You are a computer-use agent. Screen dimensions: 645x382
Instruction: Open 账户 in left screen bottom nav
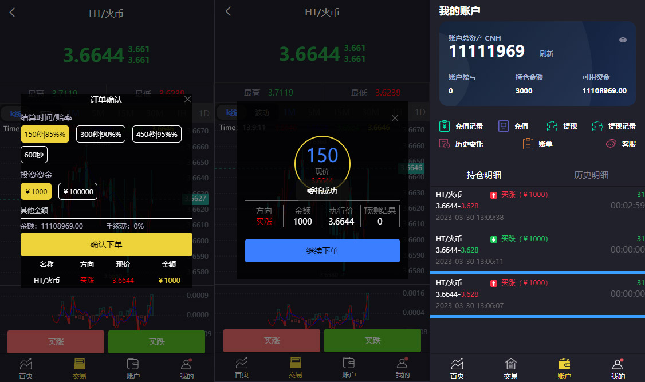click(133, 368)
